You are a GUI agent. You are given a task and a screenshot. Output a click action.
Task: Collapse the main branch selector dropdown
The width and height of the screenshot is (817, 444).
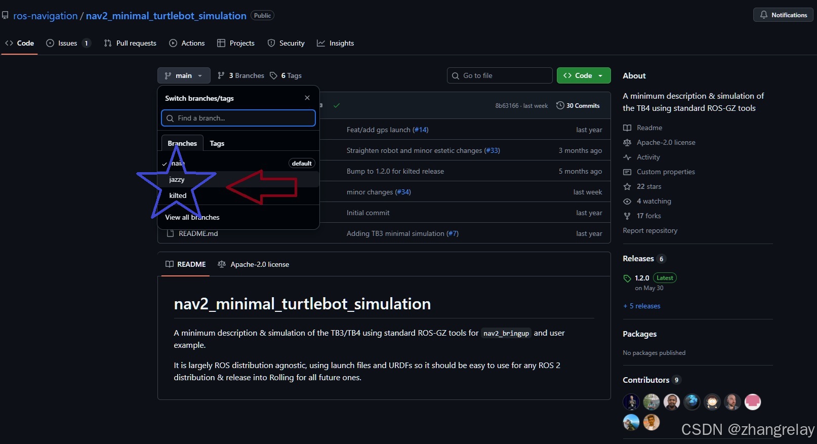184,75
